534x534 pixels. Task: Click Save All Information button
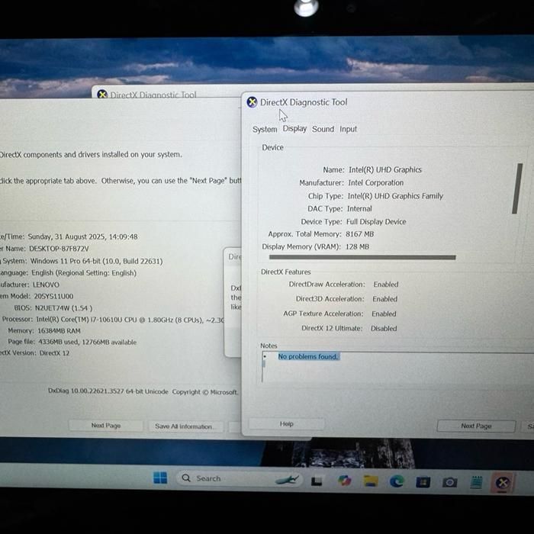[x=184, y=426]
